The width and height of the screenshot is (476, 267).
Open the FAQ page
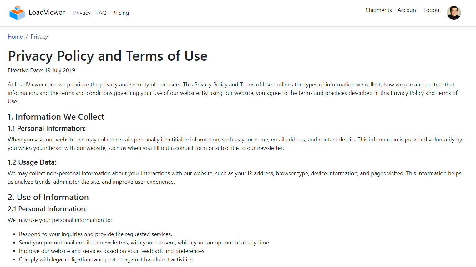tap(101, 13)
